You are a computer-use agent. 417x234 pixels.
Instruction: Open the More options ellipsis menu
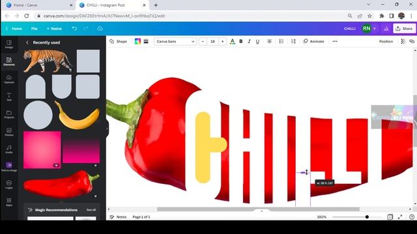coord(335,42)
